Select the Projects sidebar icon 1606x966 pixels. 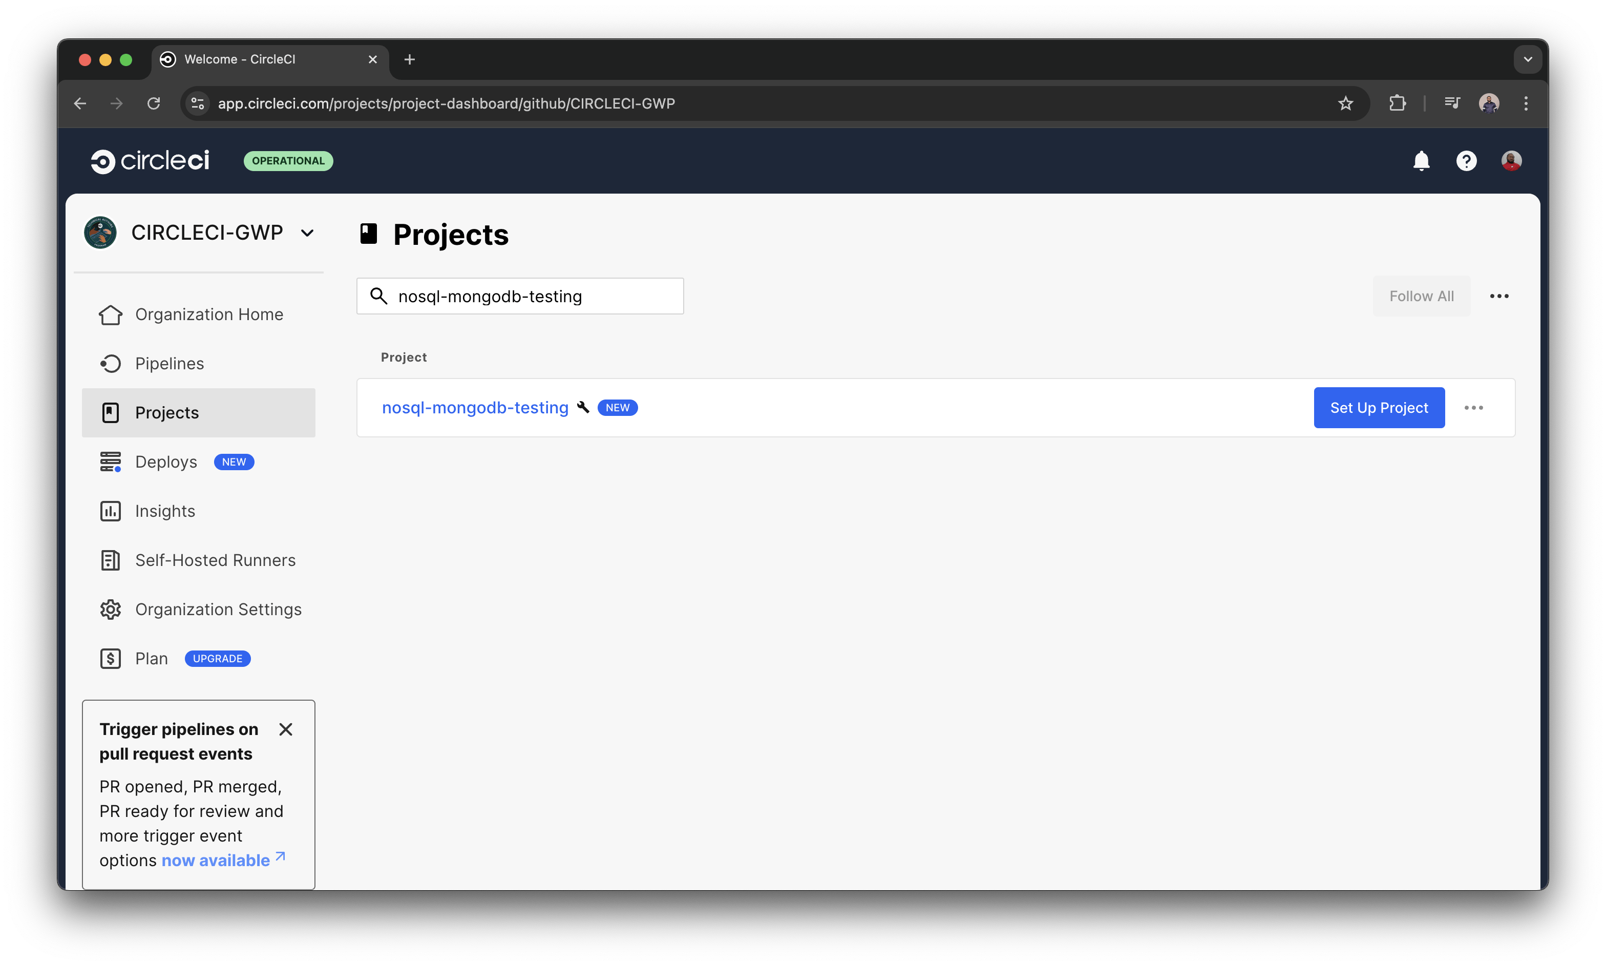coord(110,412)
